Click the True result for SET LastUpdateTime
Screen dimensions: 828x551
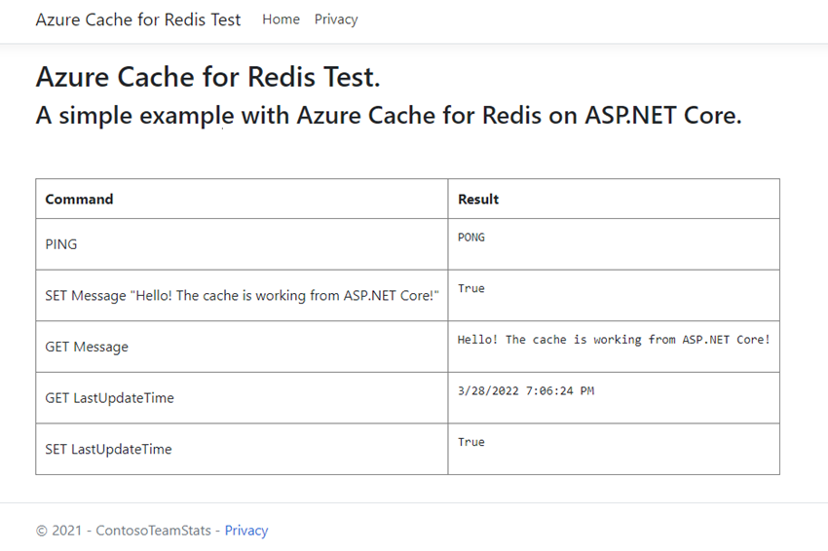[x=471, y=443]
